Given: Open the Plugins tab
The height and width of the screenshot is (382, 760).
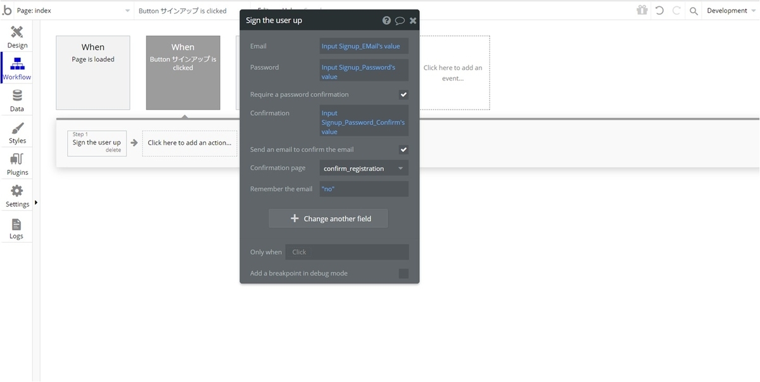Looking at the screenshot, I should tap(17, 163).
